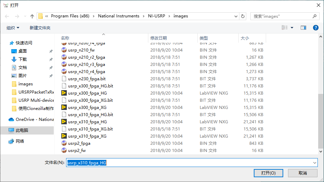Expand the view mode options dropdown arrow
This screenshot has height=182, width=324.
click(x=292, y=28)
